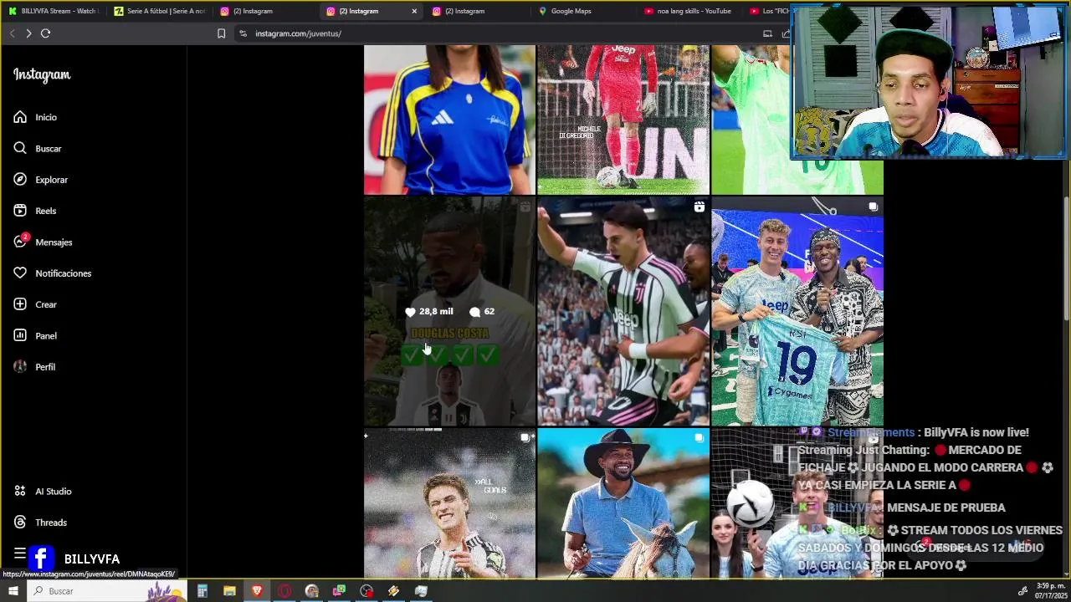Click the taskbar clock showing 3:59 p. m.
This screenshot has height=602, width=1071.
(1051, 591)
